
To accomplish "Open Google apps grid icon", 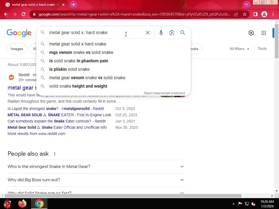I will 264,33.
